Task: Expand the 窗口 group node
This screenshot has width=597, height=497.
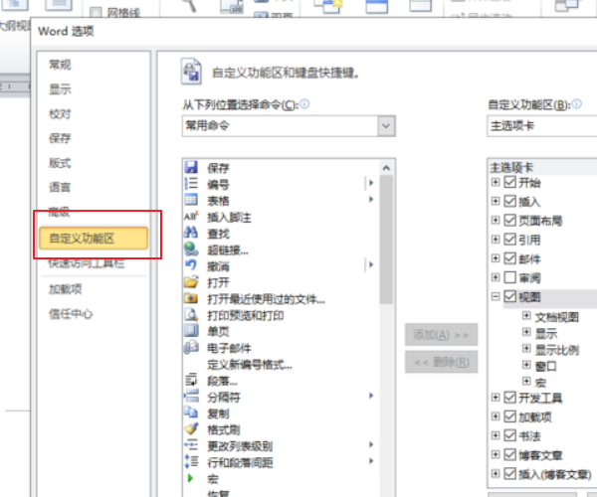Action: pos(526,365)
